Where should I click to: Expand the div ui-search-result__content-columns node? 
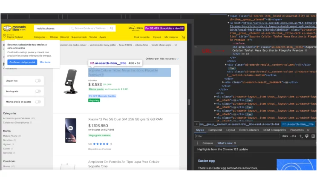pyautogui.click(x=226, y=65)
